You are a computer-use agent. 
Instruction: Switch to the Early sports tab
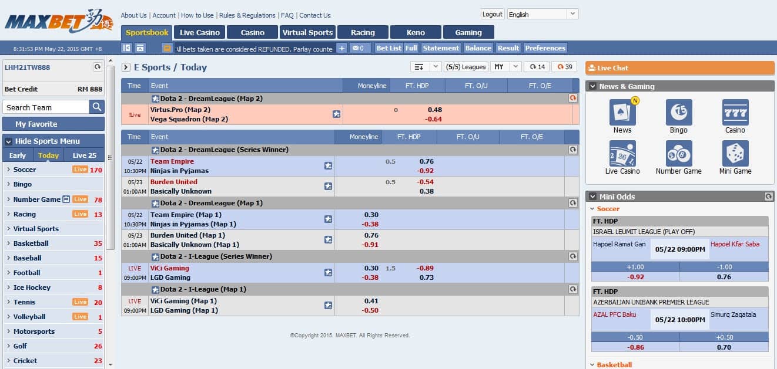coord(18,155)
